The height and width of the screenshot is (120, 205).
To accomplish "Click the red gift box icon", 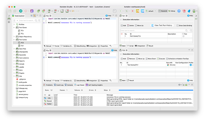I will pos(184,11).
